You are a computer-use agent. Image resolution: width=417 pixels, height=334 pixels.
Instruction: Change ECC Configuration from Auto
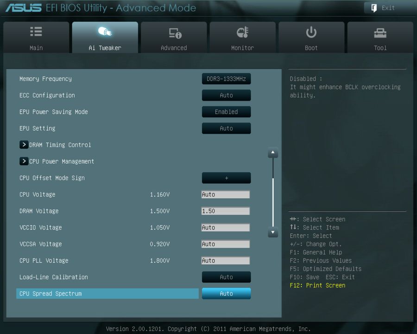[226, 95]
